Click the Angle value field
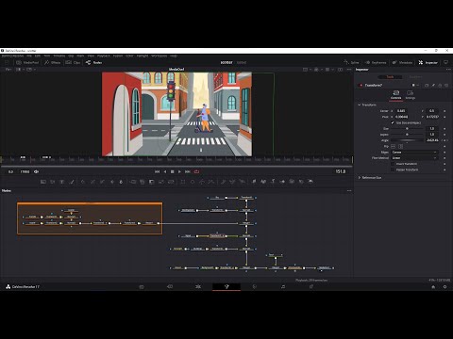The image size is (453, 339). tap(432, 140)
